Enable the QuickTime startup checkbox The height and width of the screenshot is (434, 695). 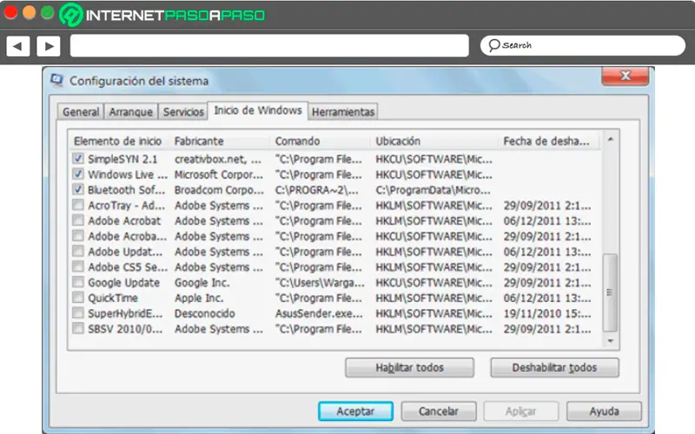pyautogui.click(x=78, y=298)
